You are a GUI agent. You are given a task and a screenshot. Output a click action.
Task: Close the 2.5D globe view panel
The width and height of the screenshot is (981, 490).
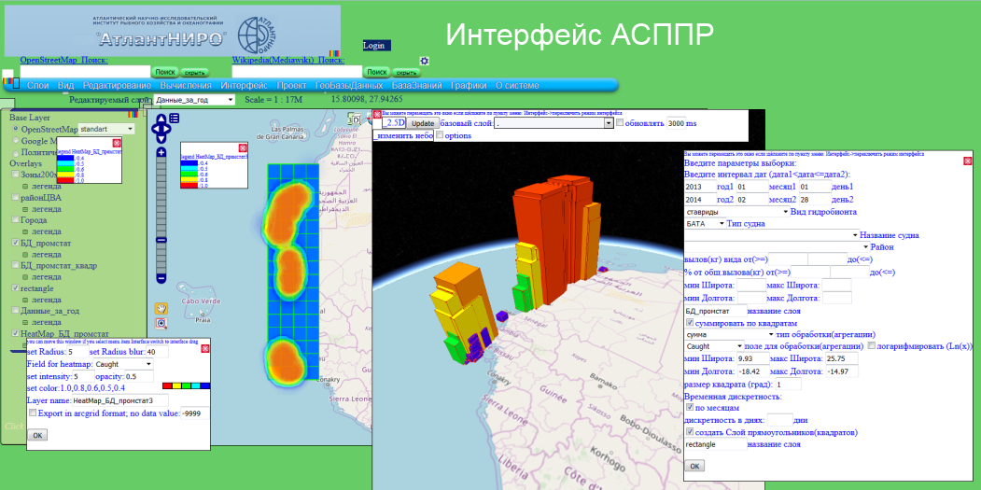[x=377, y=115]
